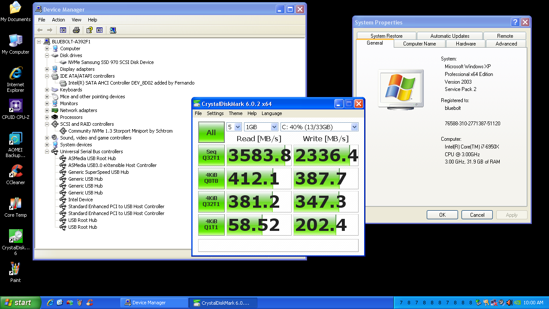549x309 pixels.
Task: Select Generic SuperSpeed USB Hub device
Action: point(99,172)
